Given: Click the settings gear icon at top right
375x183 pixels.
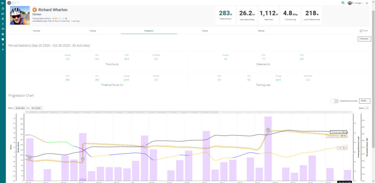Looking at the screenshot, I should tap(367, 3).
